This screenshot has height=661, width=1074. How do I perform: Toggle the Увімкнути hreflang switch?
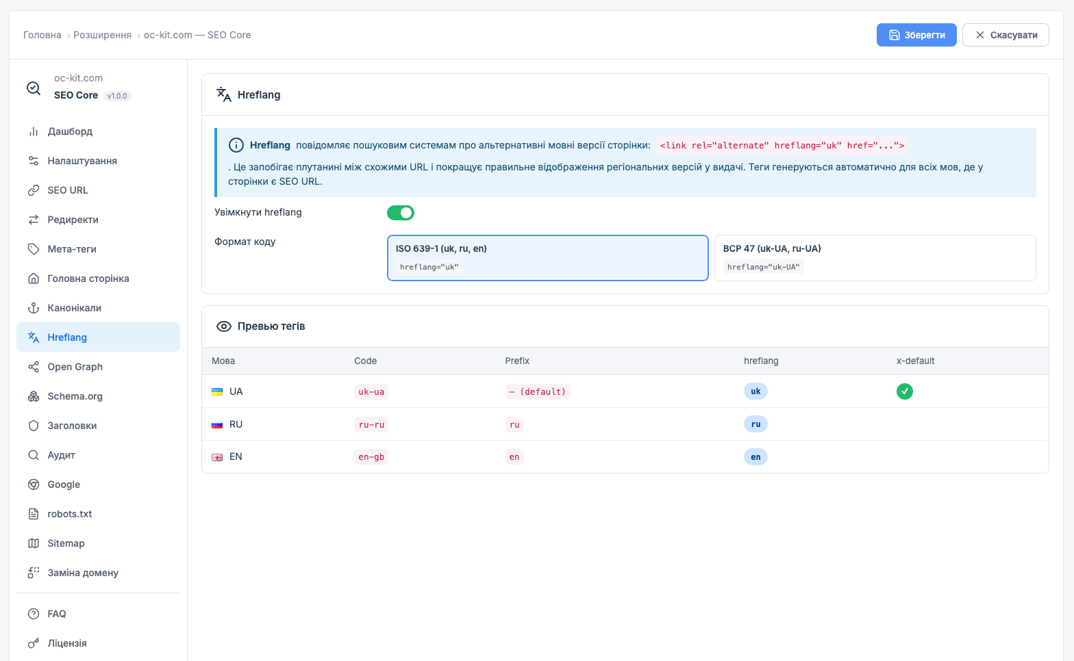tap(401, 213)
